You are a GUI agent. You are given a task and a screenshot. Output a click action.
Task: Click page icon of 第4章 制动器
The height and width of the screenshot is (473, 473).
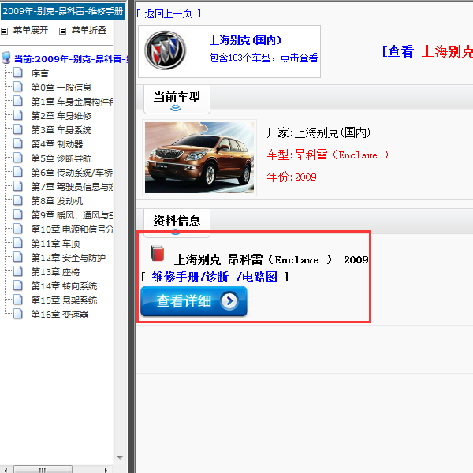click(18, 143)
